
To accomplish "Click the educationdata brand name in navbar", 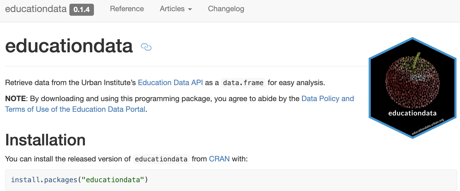I will [x=36, y=9].
